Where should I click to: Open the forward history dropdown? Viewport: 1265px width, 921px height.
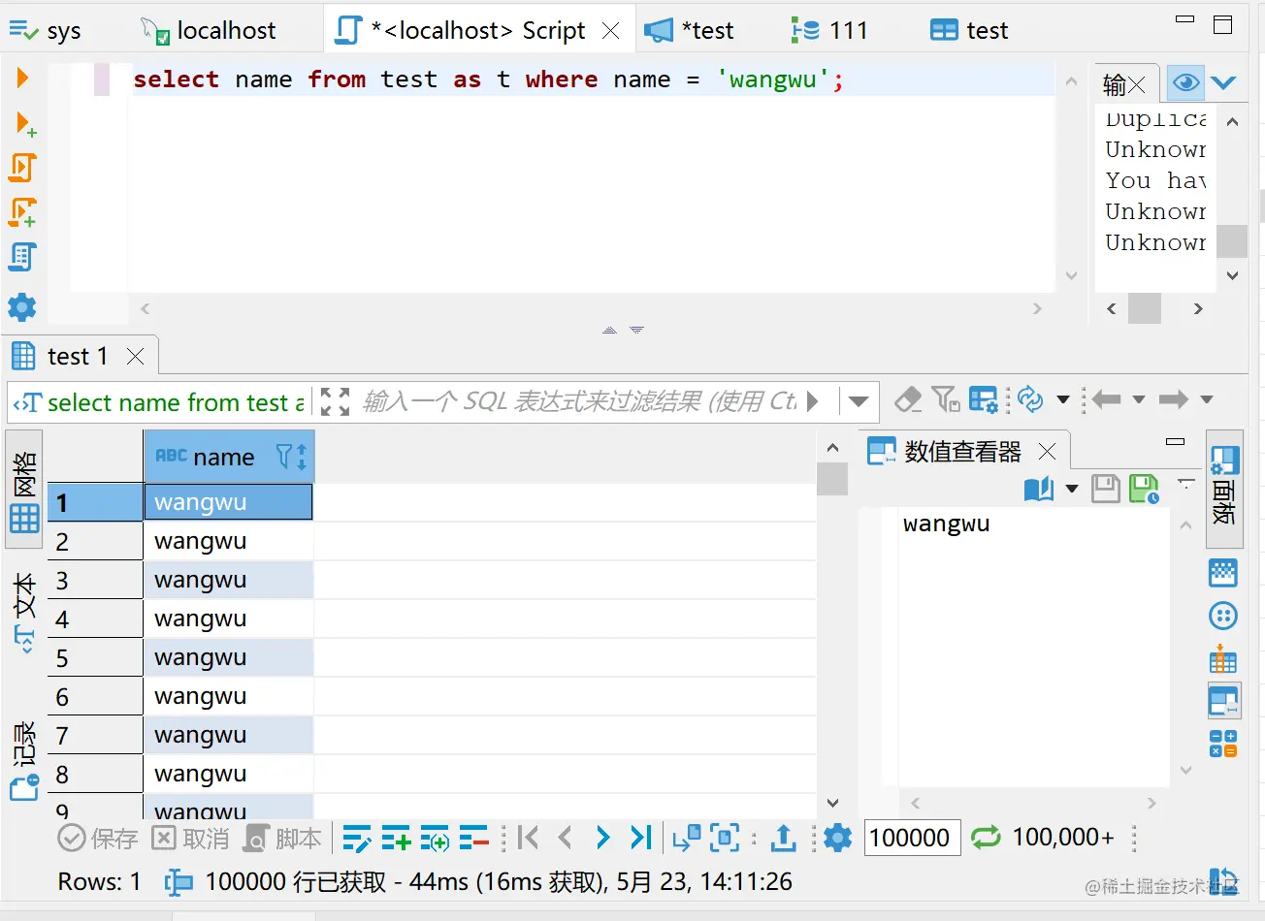coord(1207,399)
